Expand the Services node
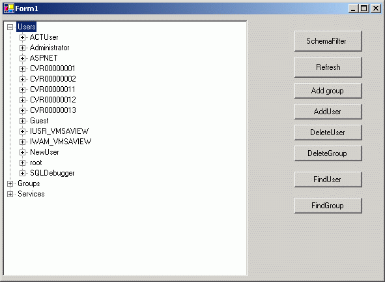Image resolution: width=385 pixels, height=282 pixels. click(10, 194)
